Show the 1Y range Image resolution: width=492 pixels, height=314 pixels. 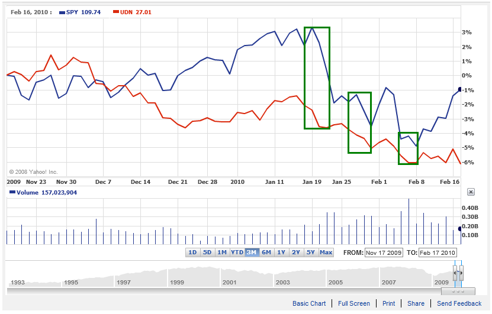point(281,253)
